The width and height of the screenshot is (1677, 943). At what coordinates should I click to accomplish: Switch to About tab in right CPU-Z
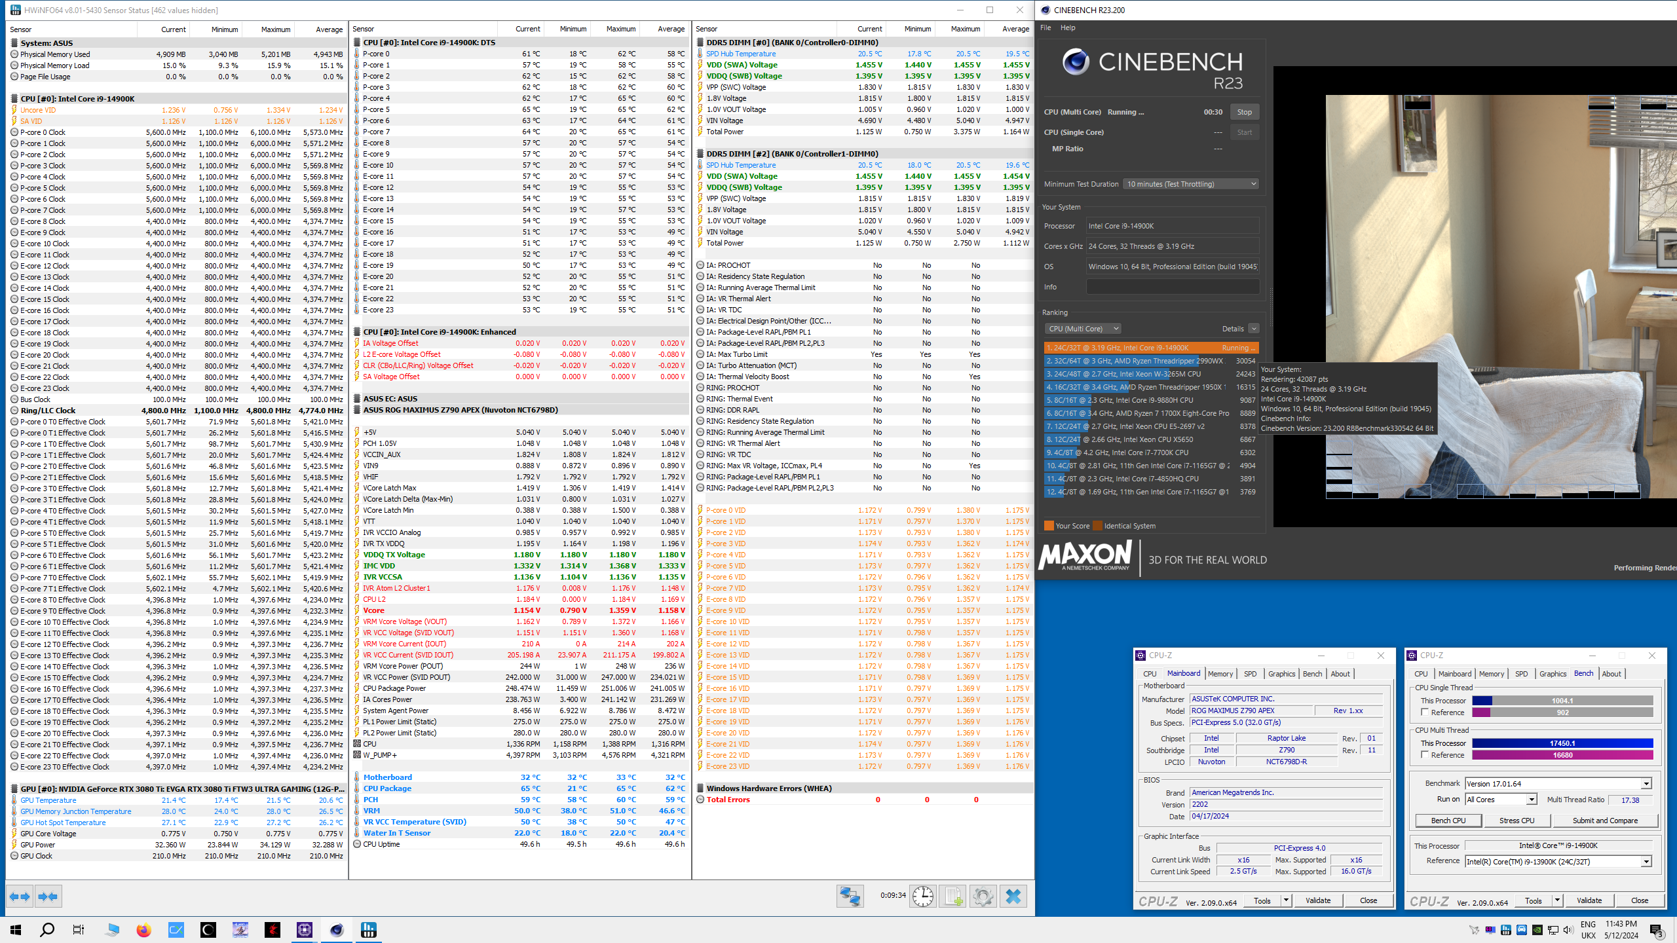pyautogui.click(x=1611, y=674)
